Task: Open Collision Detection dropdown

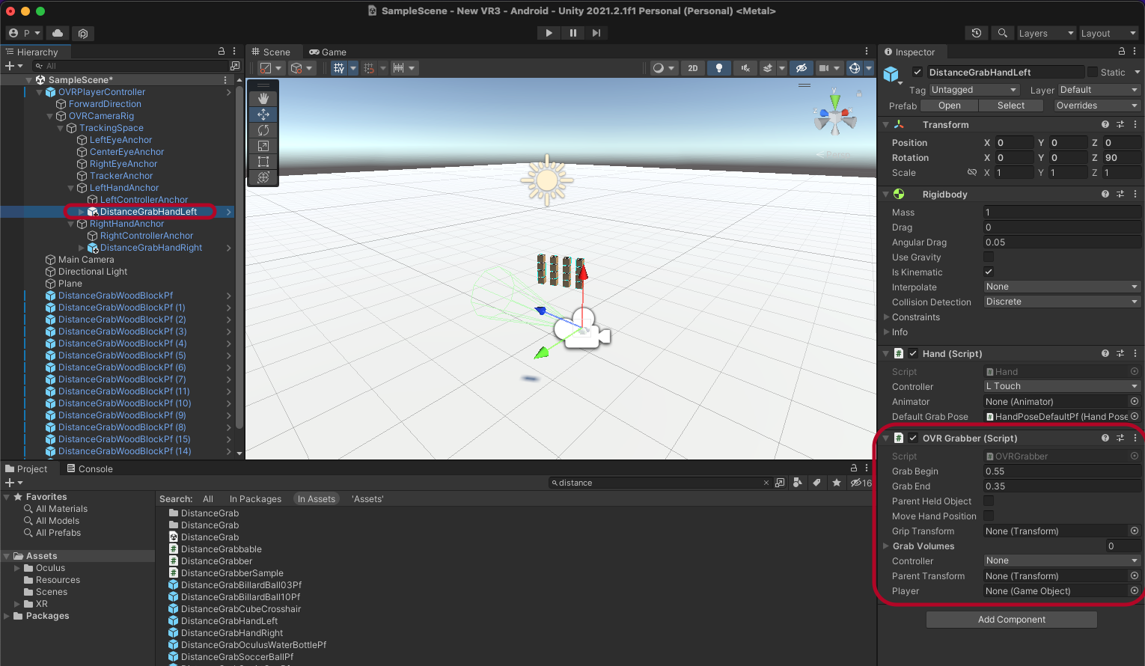Action: tap(1062, 302)
